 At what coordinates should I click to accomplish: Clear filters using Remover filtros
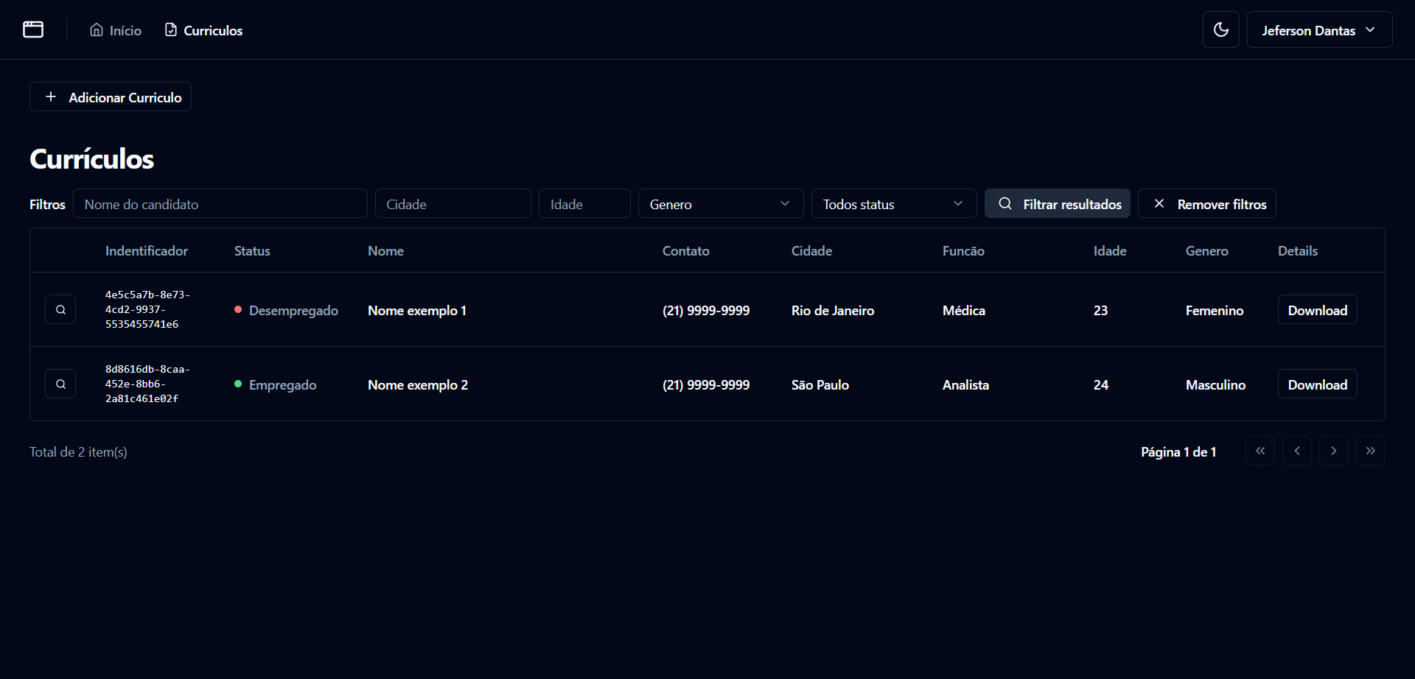tap(1206, 204)
